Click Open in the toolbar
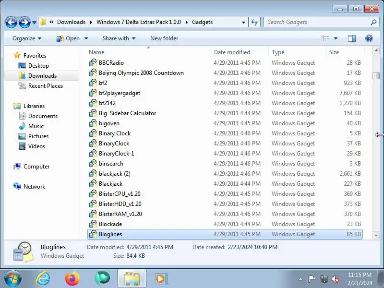 pyautogui.click(x=68, y=38)
